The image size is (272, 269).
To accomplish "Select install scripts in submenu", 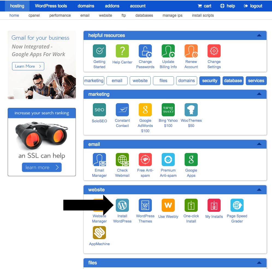I will point(203,16).
